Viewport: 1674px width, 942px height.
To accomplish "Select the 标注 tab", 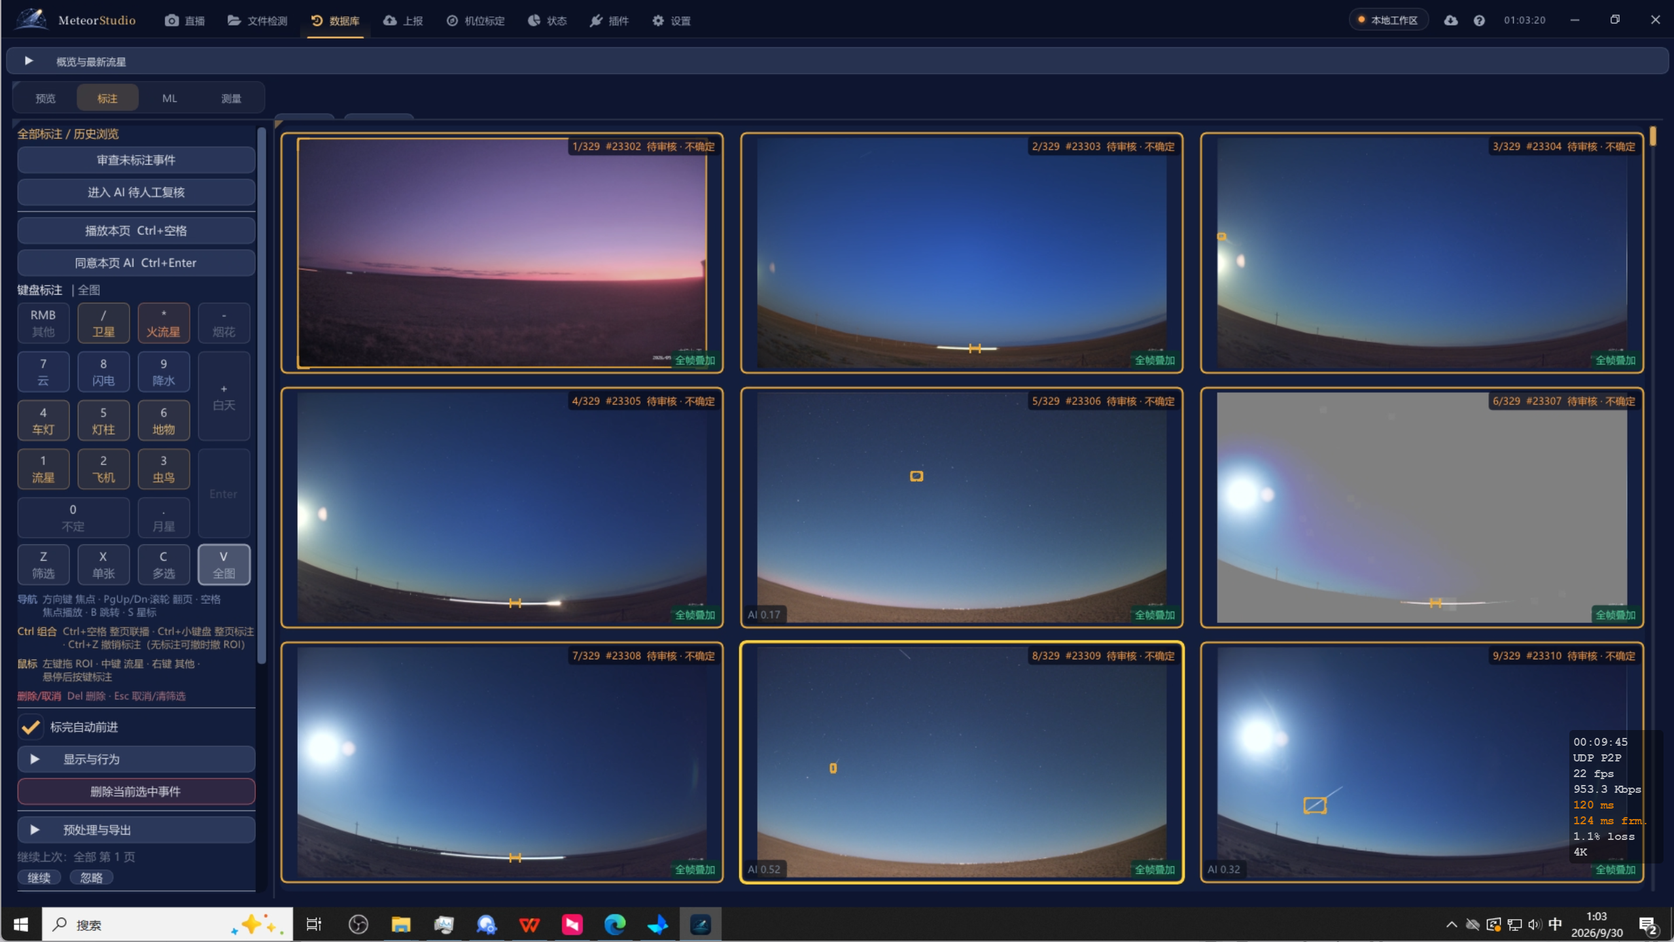I will [107, 98].
